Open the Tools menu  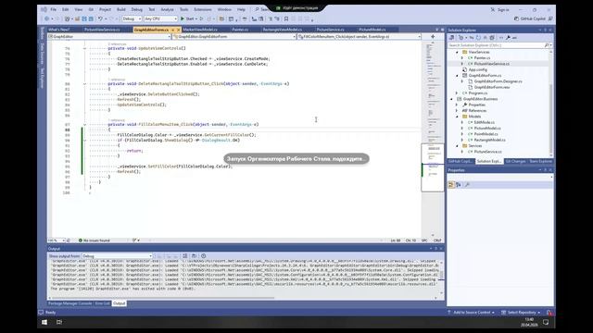183,9
